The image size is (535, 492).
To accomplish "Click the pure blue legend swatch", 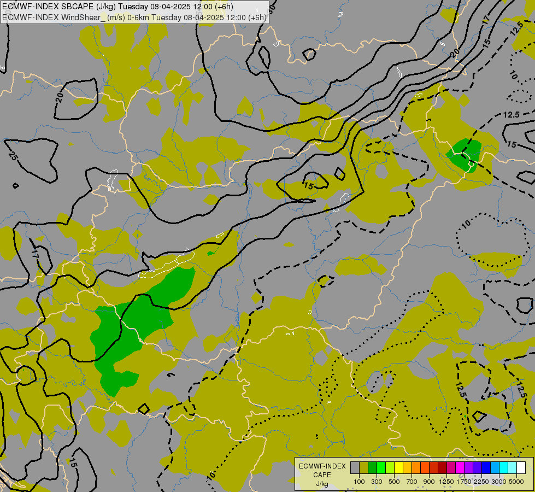I will [486, 468].
